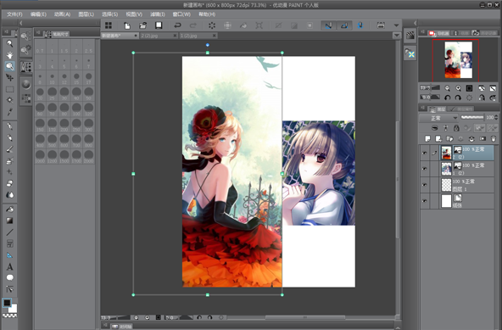
Task: Hide the transparent layer 1 eye icon
Action: coord(425,185)
